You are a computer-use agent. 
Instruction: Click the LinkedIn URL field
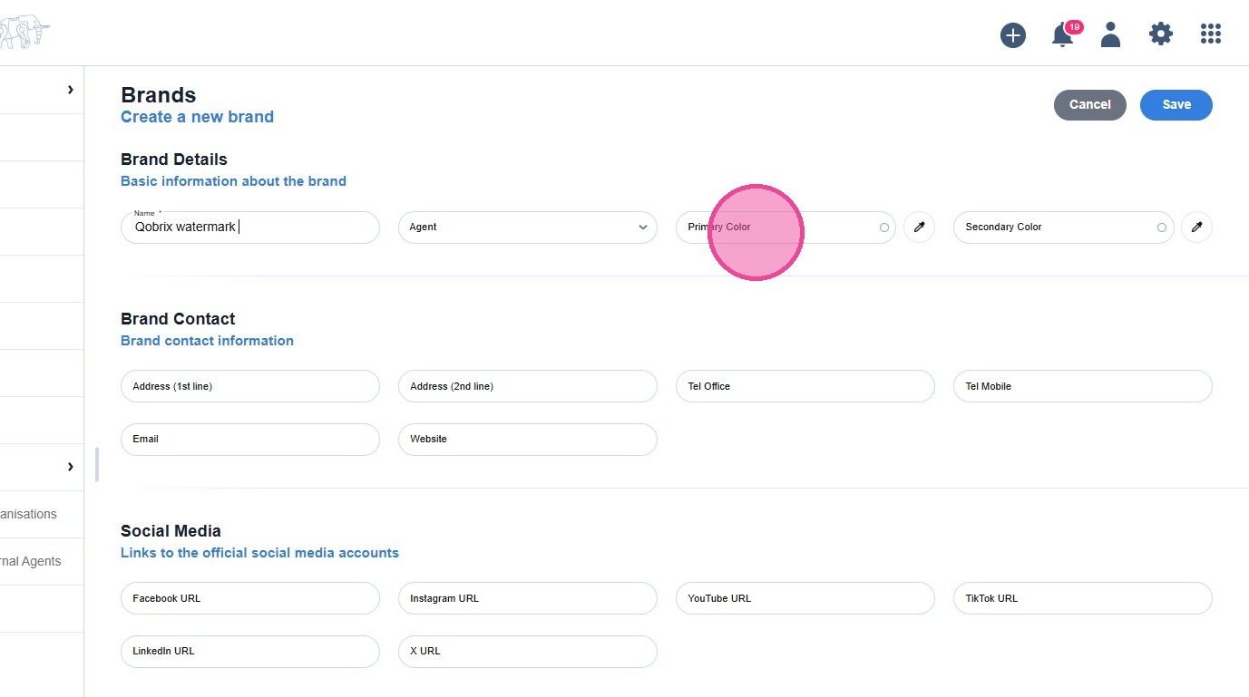pyautogui.click(x=250, y=652)
